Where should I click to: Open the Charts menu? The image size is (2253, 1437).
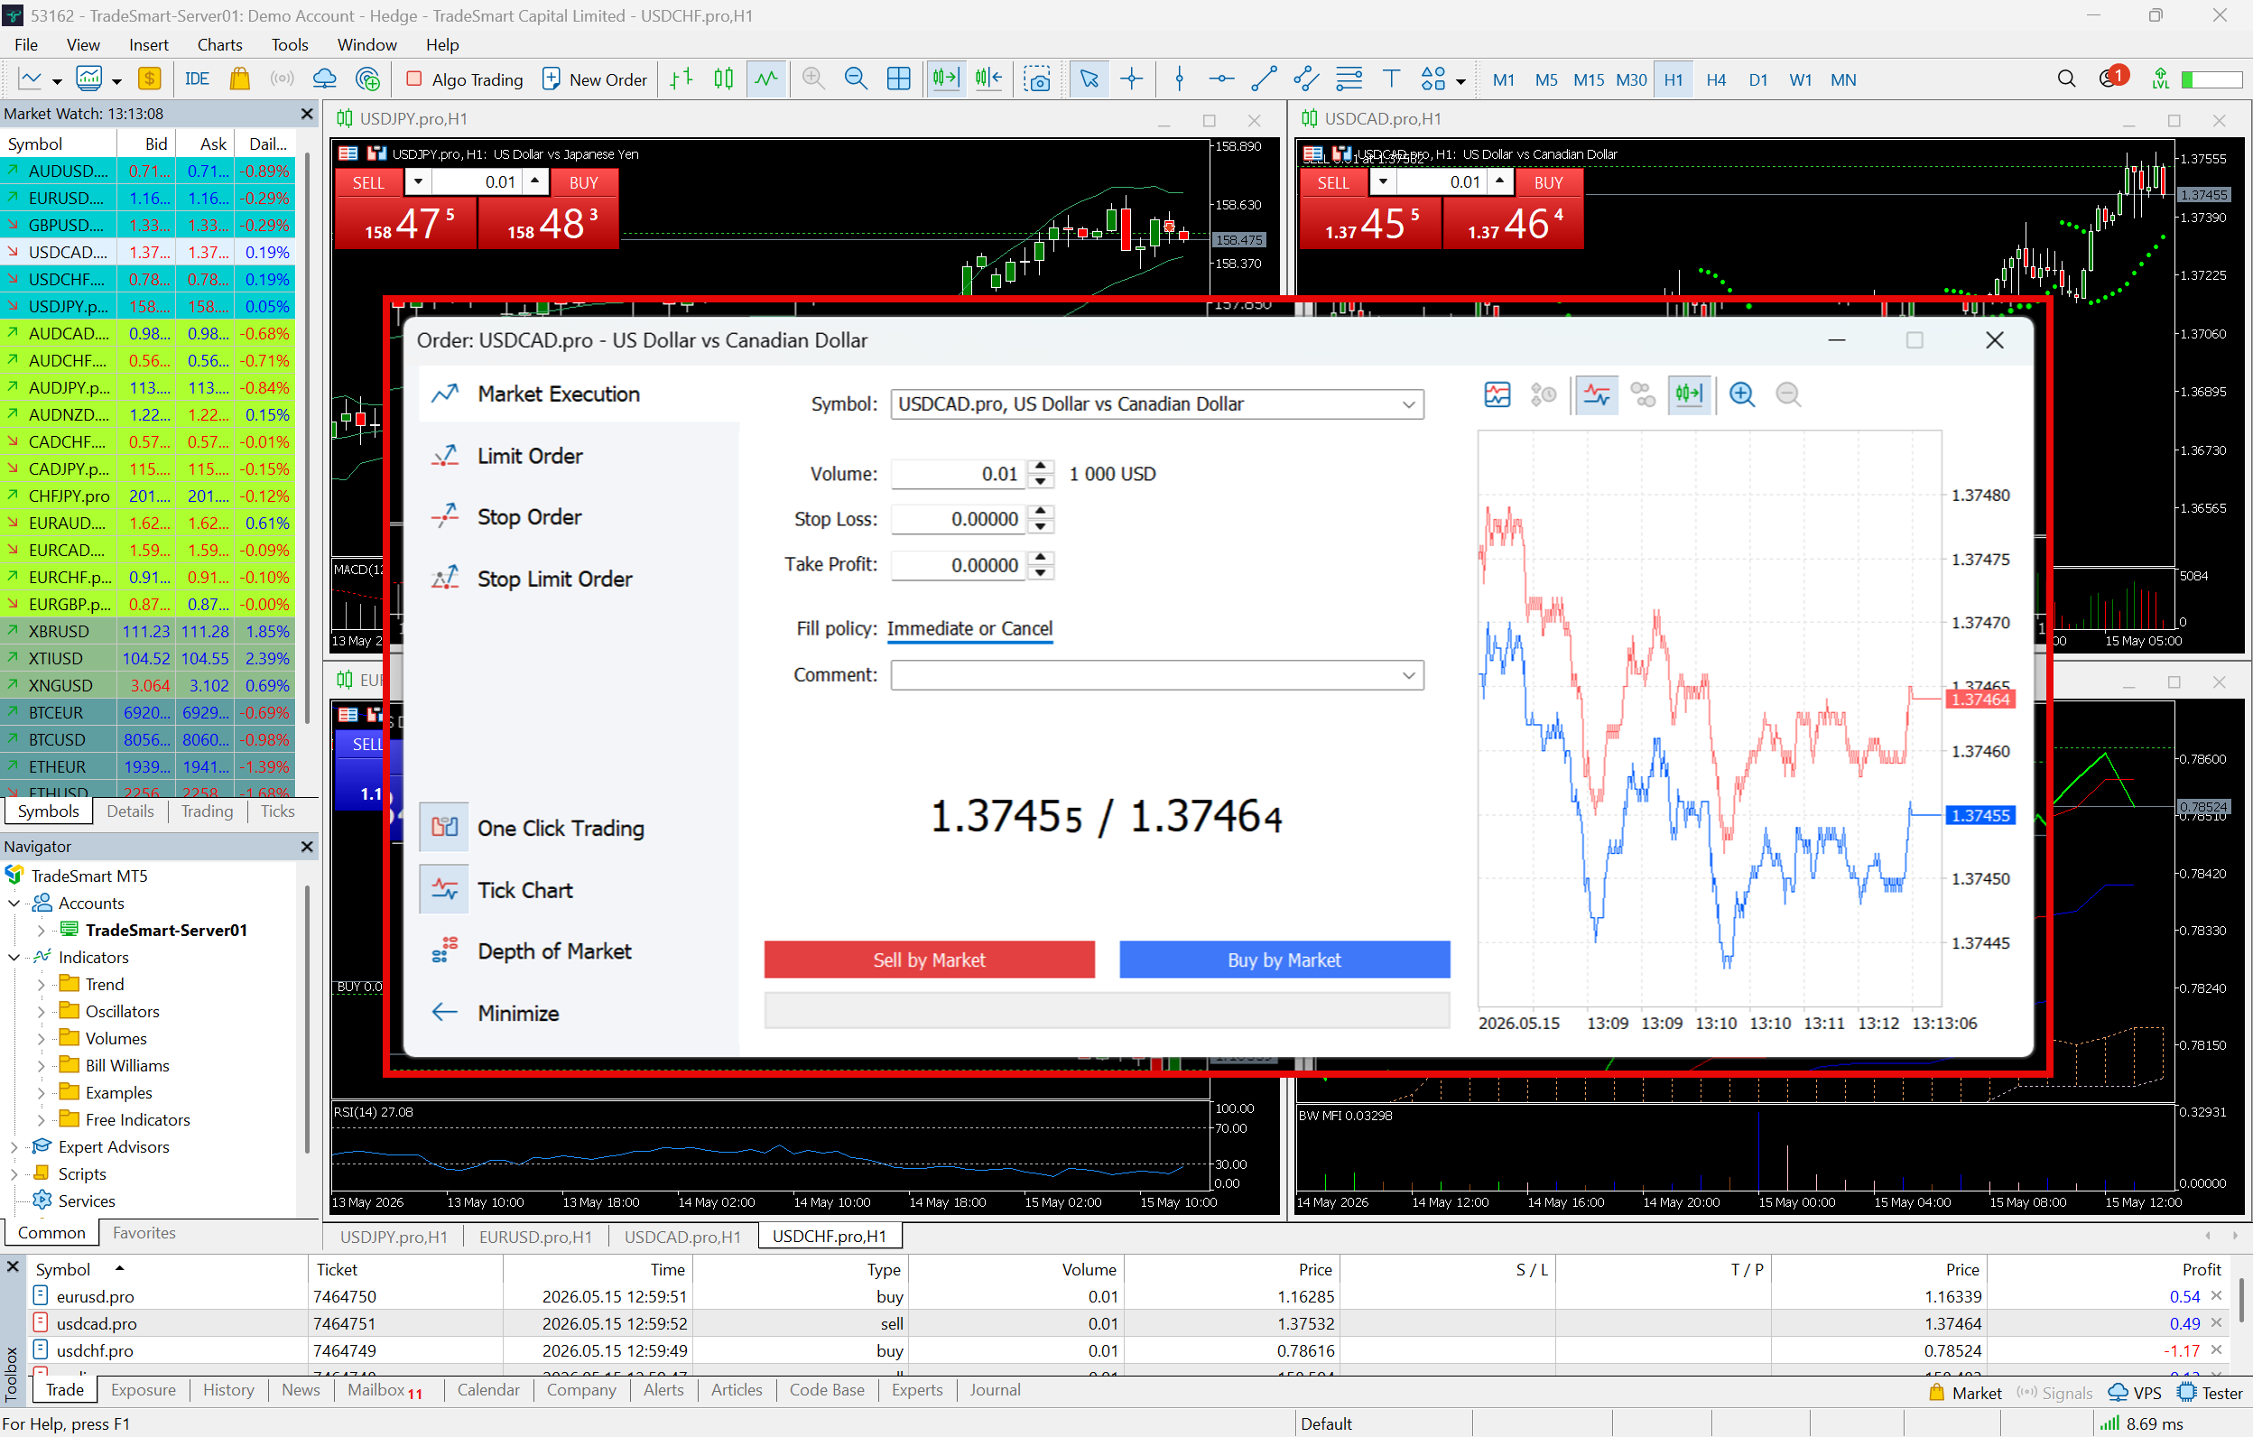coord(219,44)
